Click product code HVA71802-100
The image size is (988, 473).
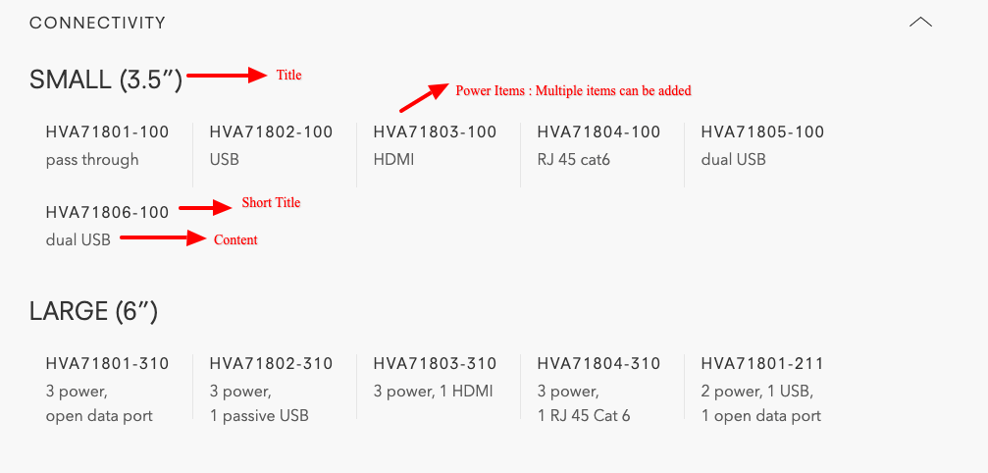click(271, 132)
